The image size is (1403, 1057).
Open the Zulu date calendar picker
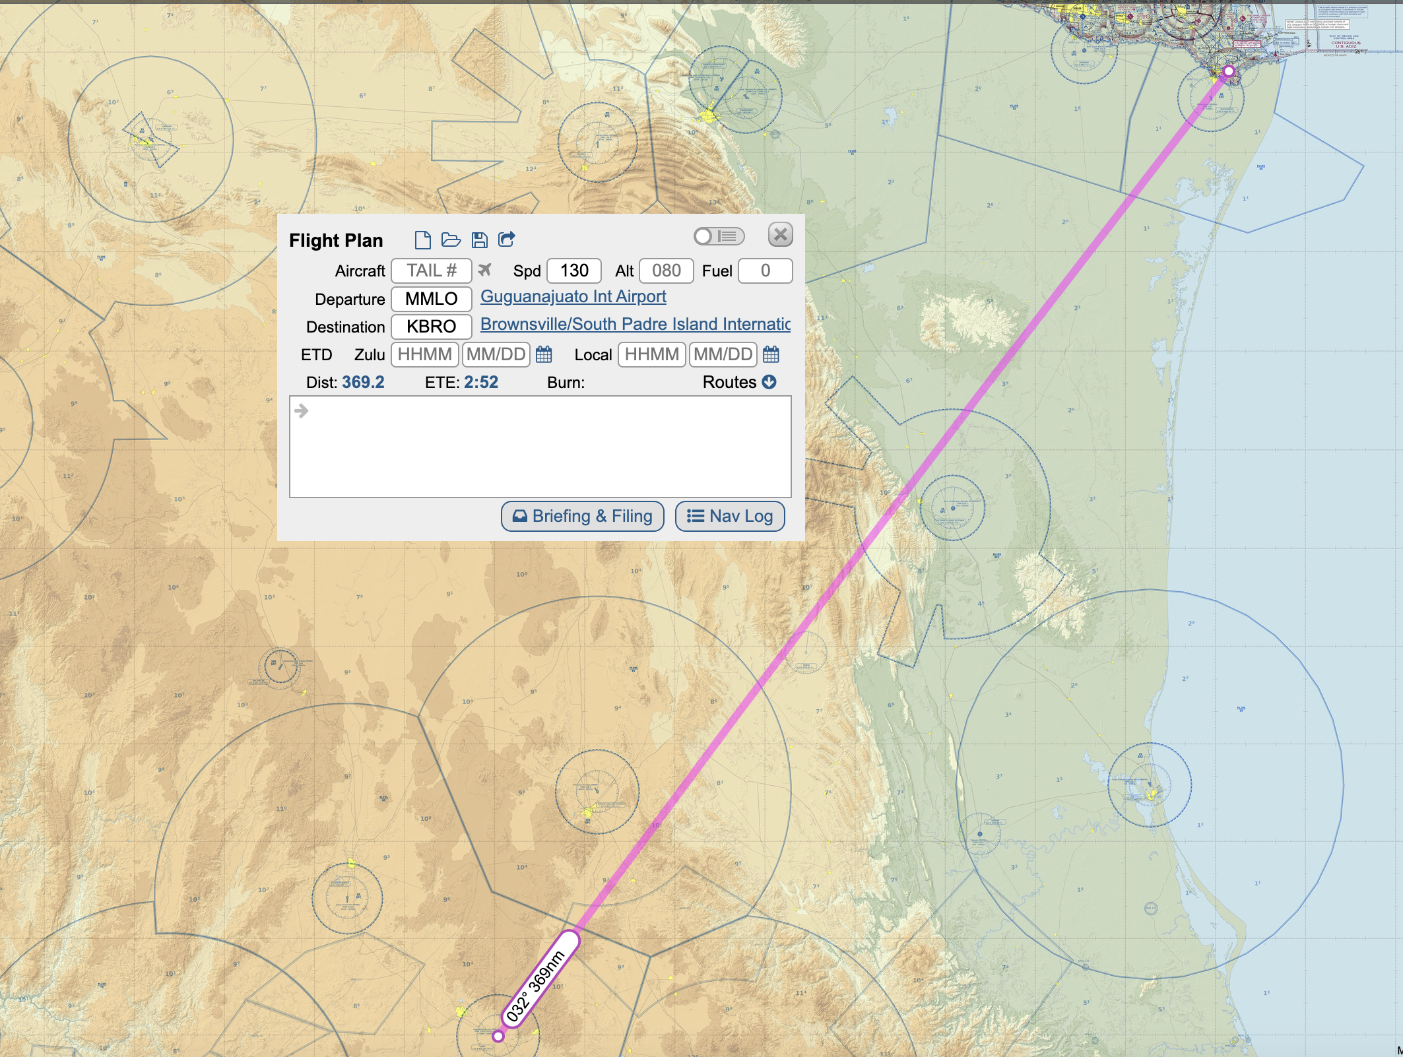pos(544,354)
